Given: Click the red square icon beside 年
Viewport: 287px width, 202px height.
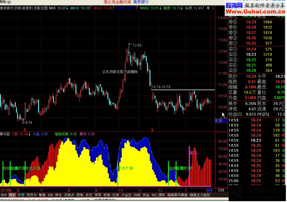Looking at the screenshot, I should pos(213,8).
